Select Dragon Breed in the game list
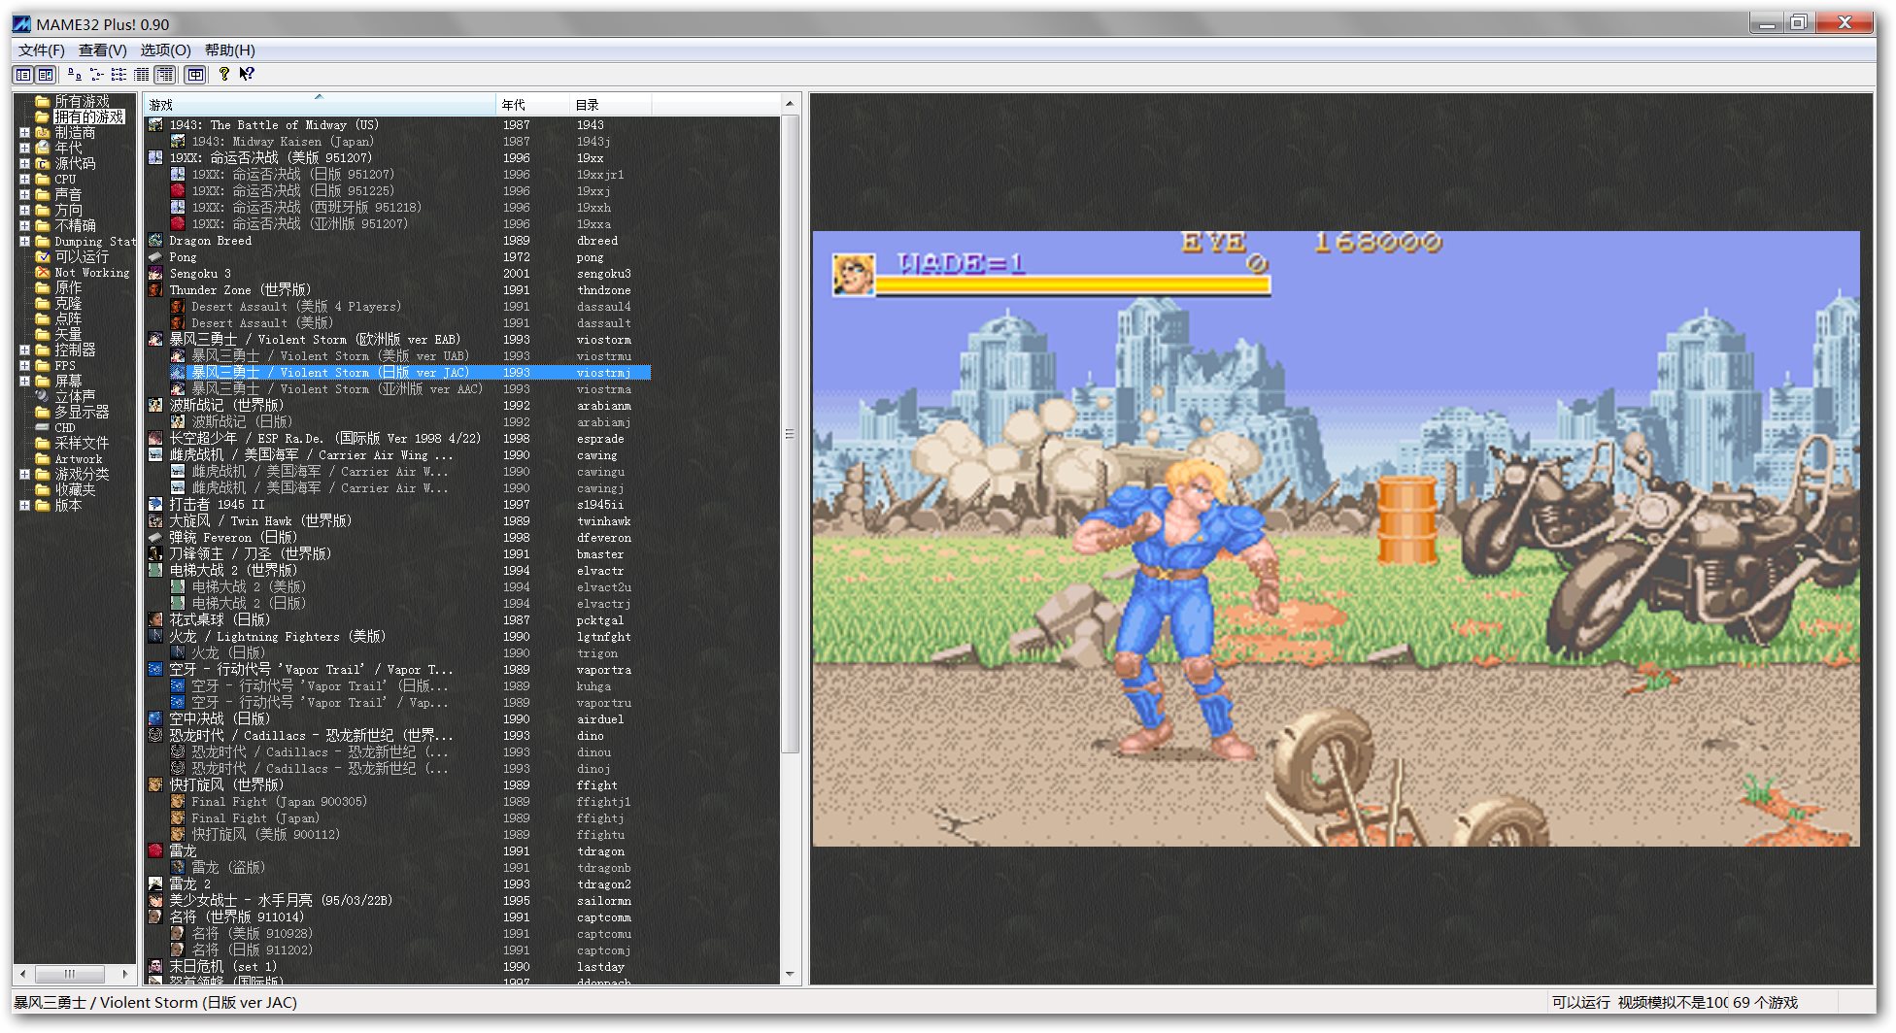The image size is (1896, 1033). coord(210,241)
